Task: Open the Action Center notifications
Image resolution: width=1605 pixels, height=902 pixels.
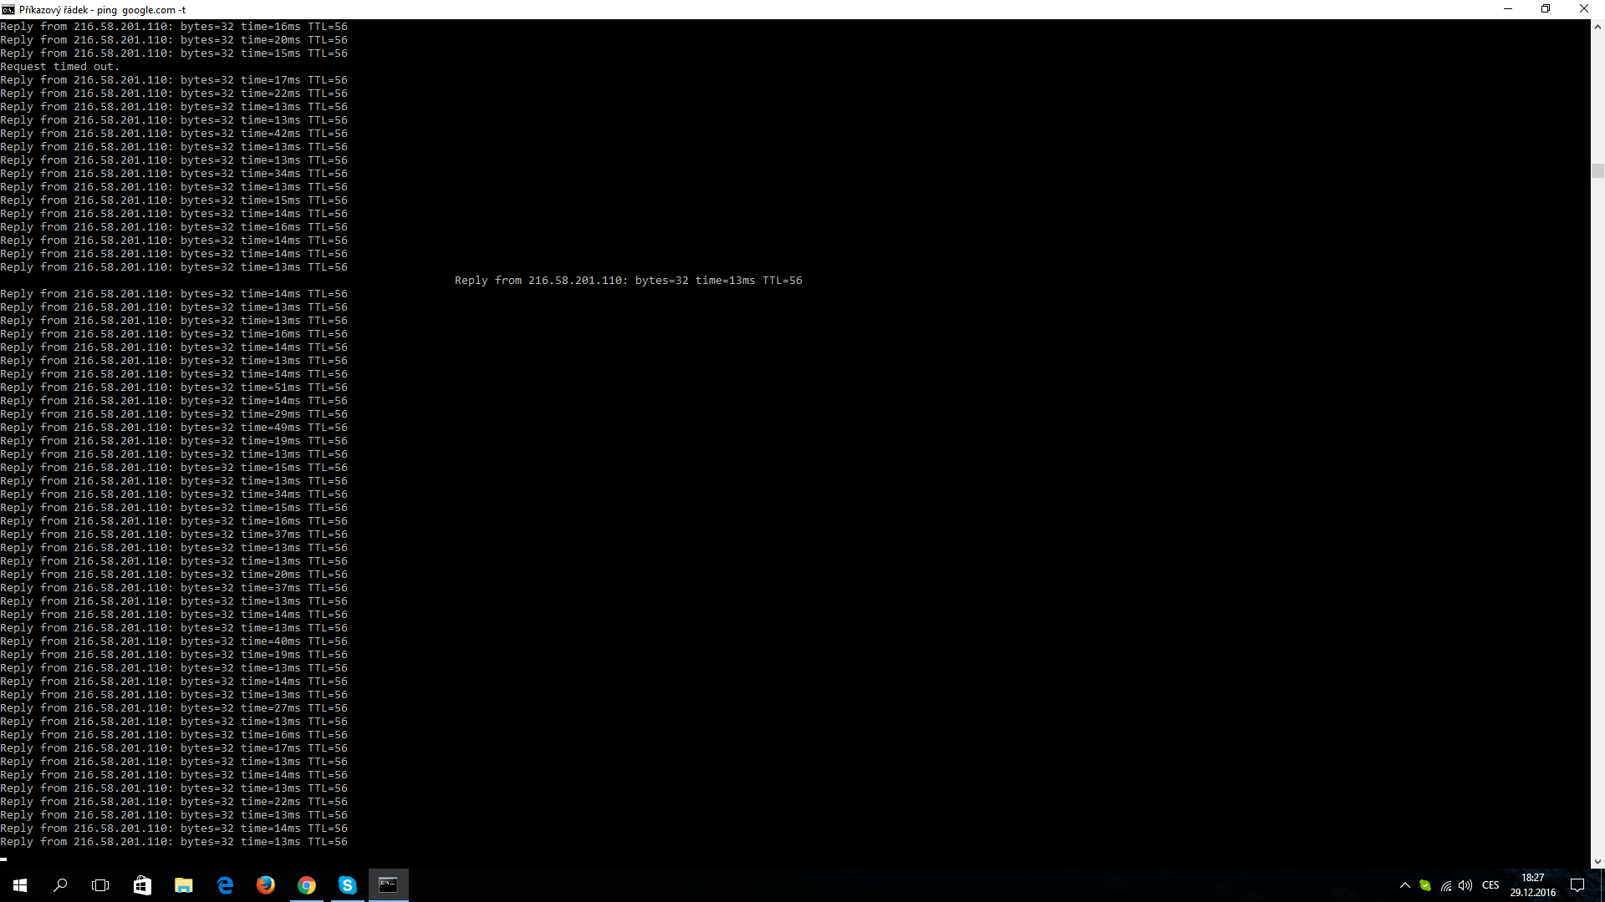Action: click(x=1577, y=885)
